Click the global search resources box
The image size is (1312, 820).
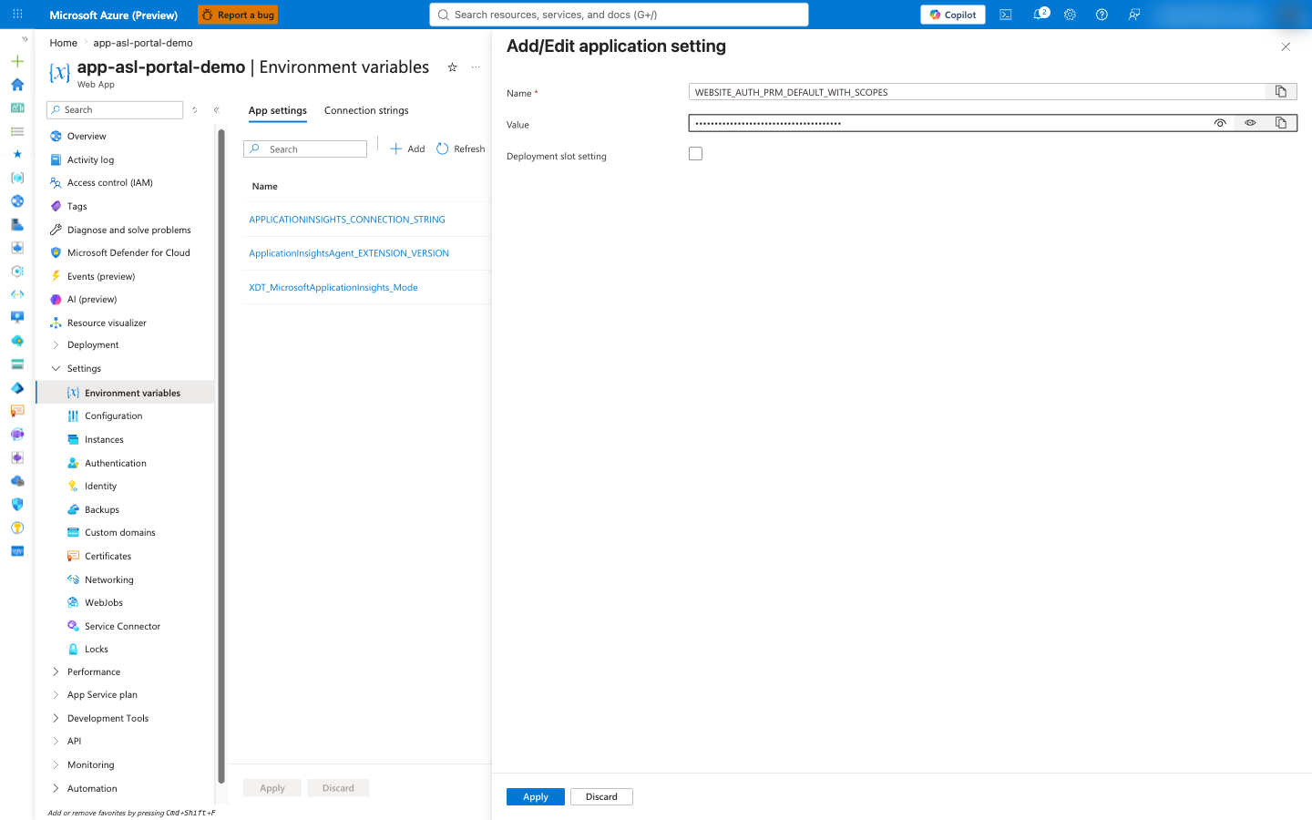[x=619, y=15]
